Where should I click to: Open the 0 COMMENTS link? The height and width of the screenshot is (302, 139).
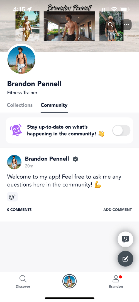[x=19, y=210]
